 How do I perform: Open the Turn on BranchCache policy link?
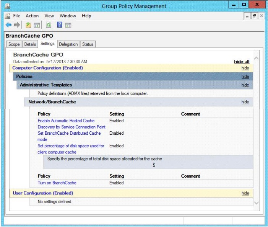click(57, 183)
